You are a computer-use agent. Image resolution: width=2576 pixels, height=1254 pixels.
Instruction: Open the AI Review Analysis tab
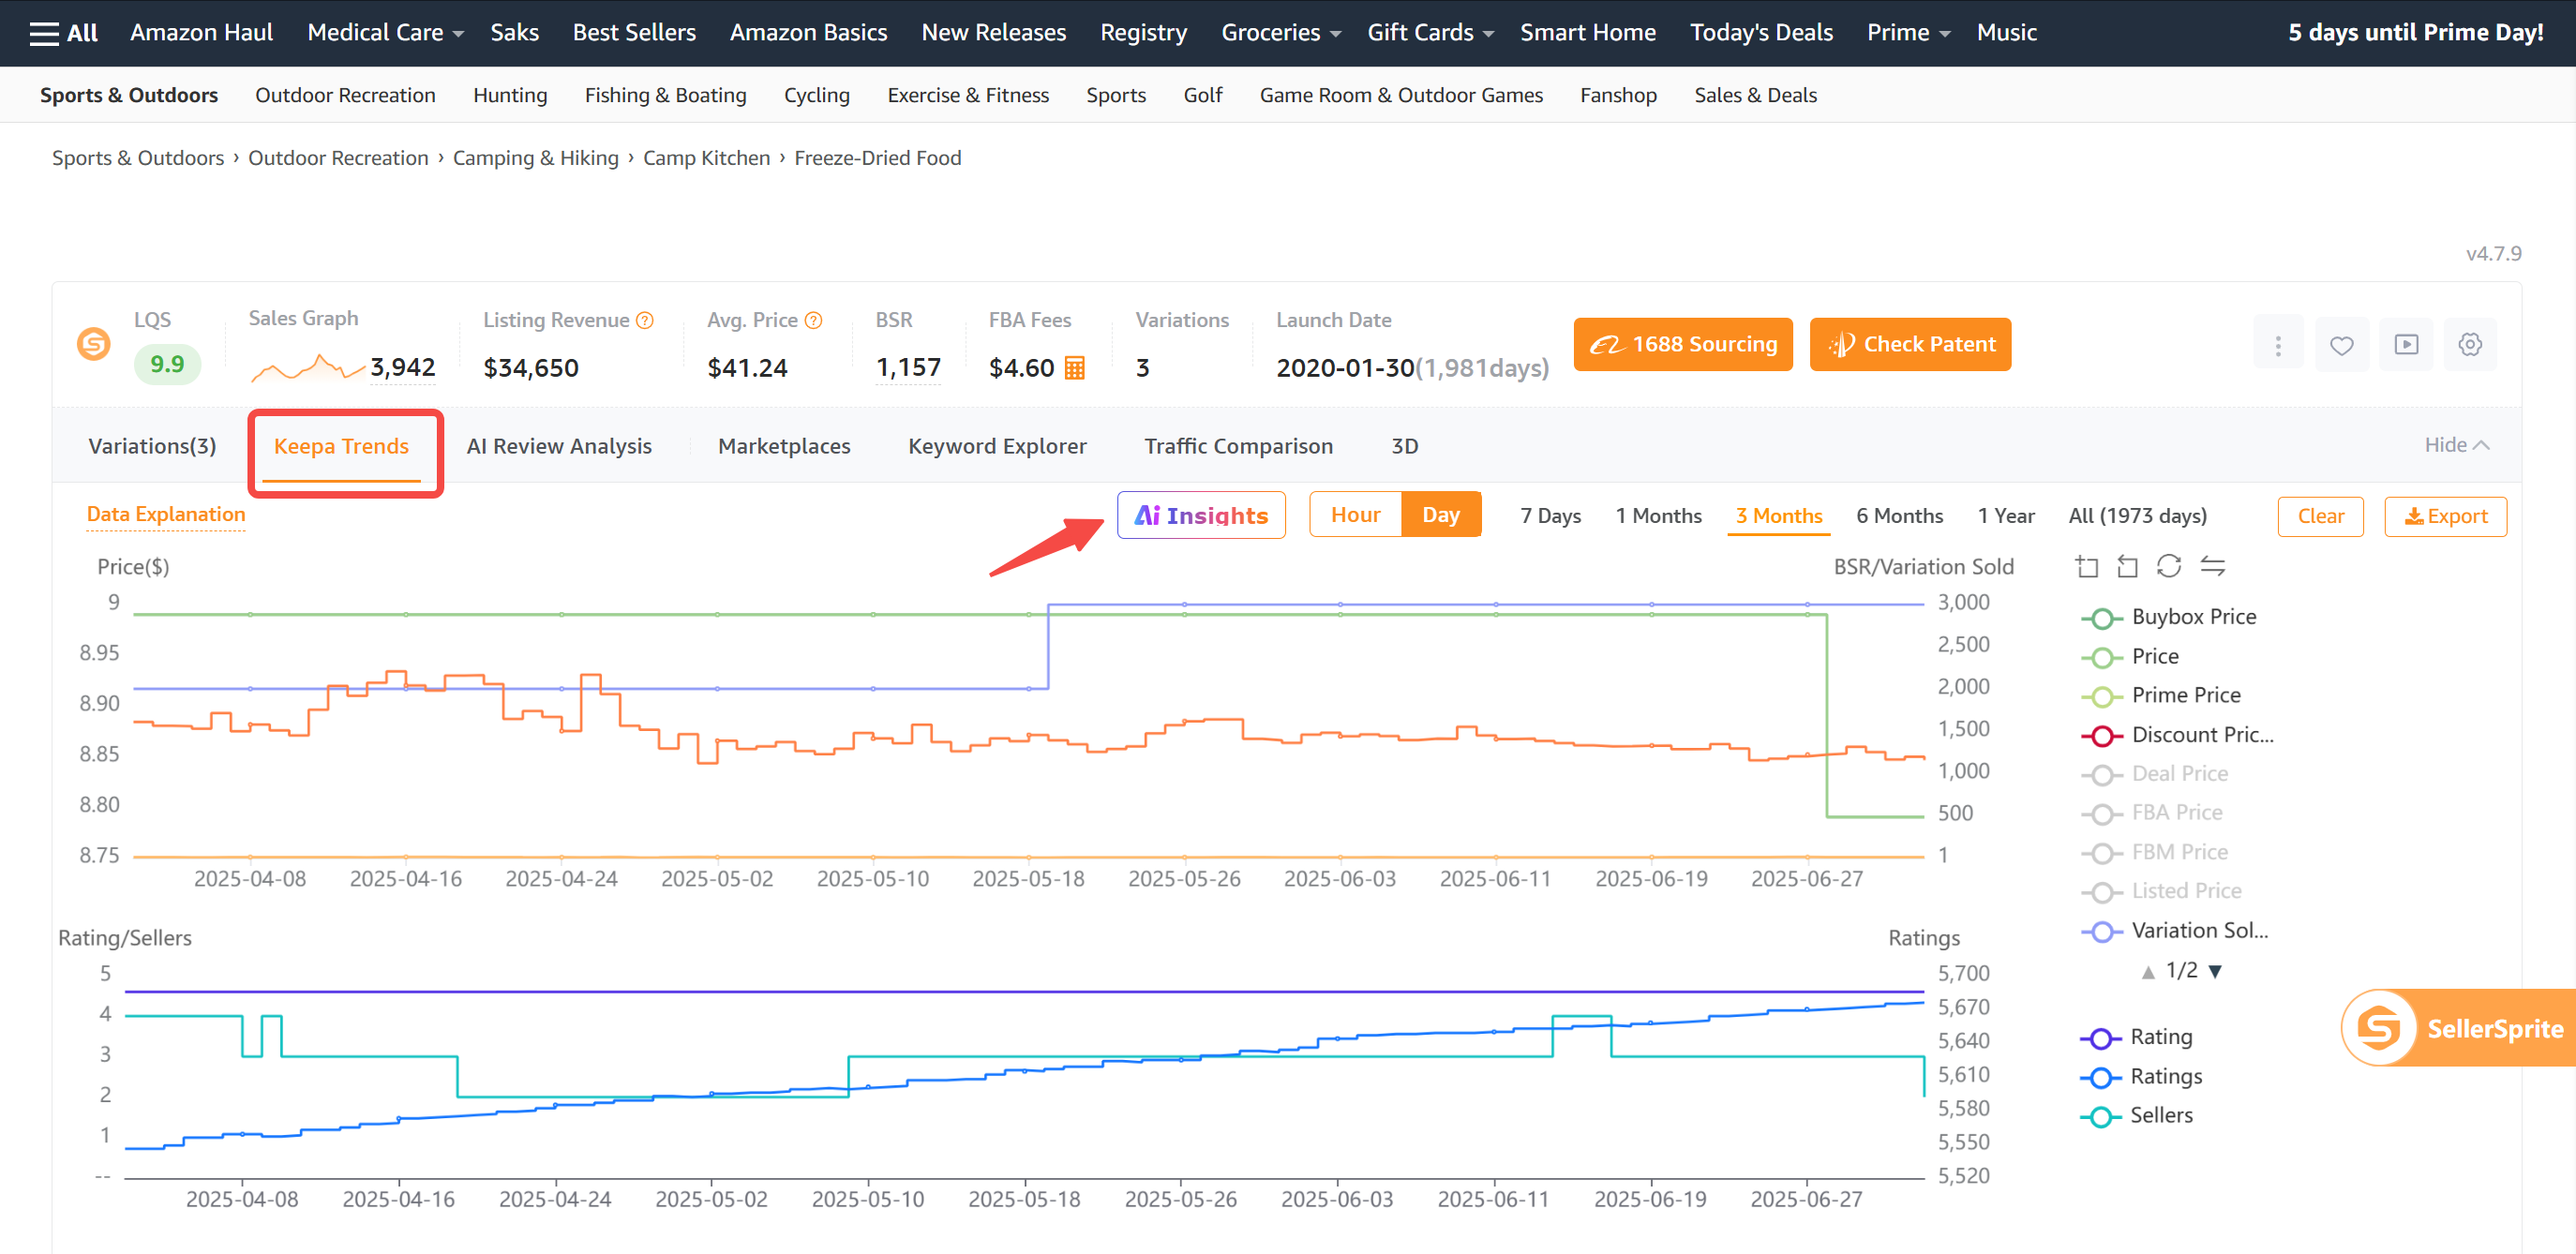(x=559, y=446)
